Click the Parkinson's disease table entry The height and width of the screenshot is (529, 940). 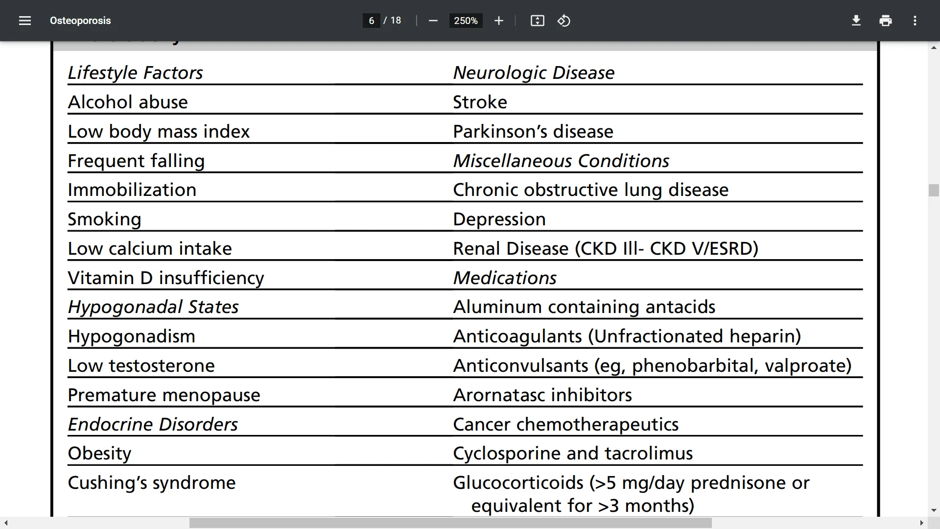[533, 131]
